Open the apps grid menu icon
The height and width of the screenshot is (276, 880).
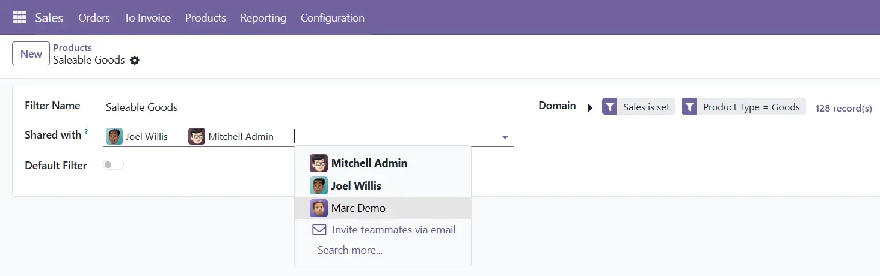pos(19,17)
